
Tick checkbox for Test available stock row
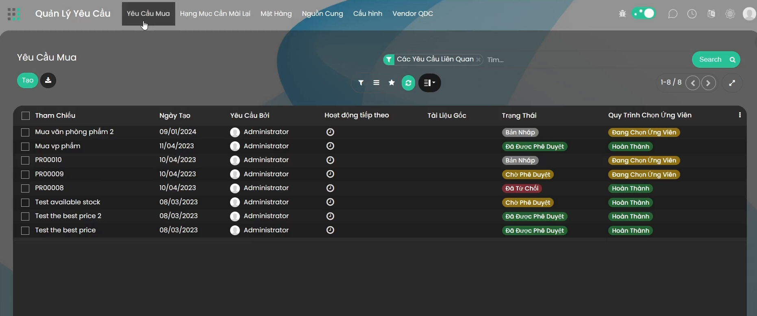tap(25, 203)
